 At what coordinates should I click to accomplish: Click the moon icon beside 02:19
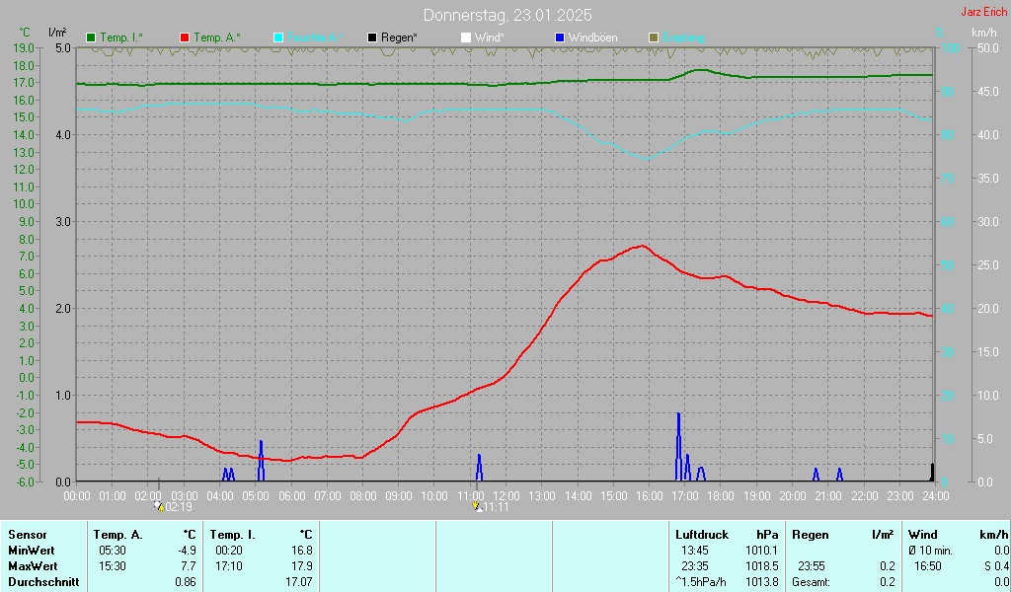[x=158, y=506]
